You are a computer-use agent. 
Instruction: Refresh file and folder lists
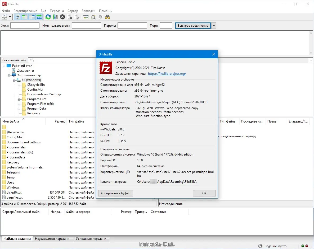pyautogui.click(x=48, y=17)
